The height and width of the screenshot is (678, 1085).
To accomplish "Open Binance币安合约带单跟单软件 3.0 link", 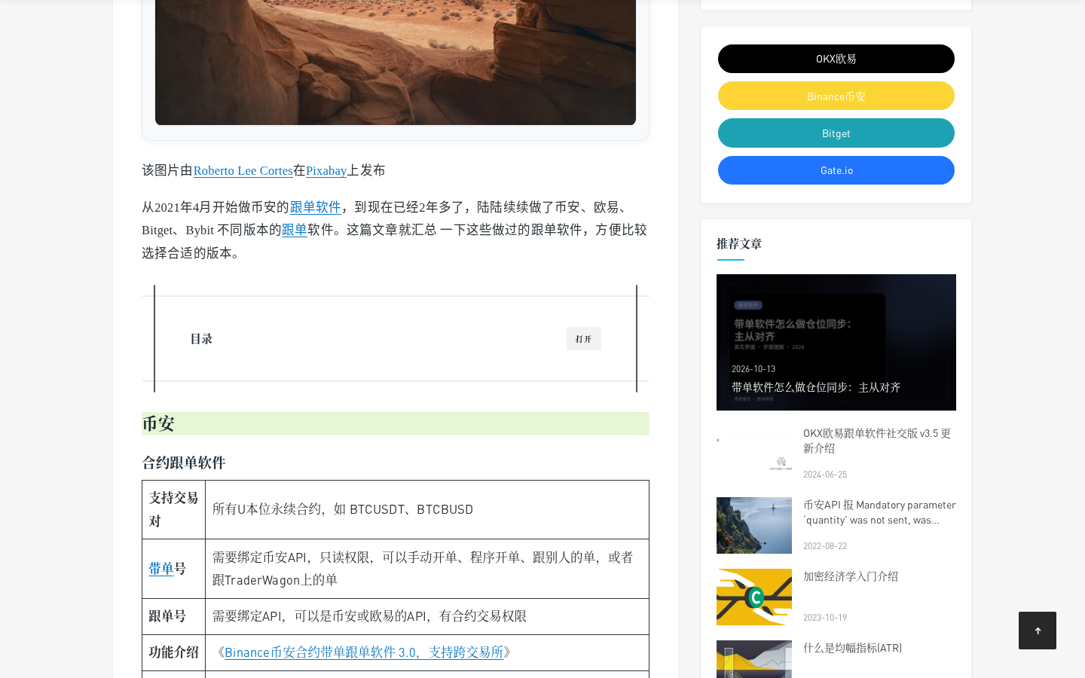I will point(364,652).
